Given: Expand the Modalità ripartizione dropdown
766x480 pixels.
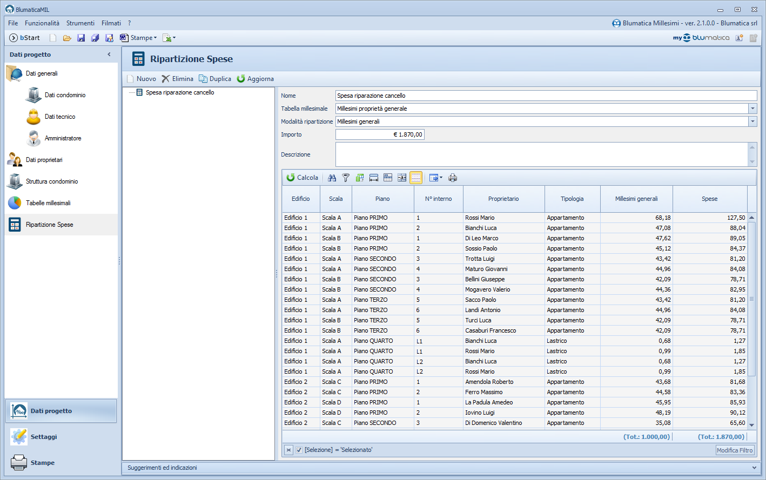Looking at the screenshot, I should click(752, 121).
